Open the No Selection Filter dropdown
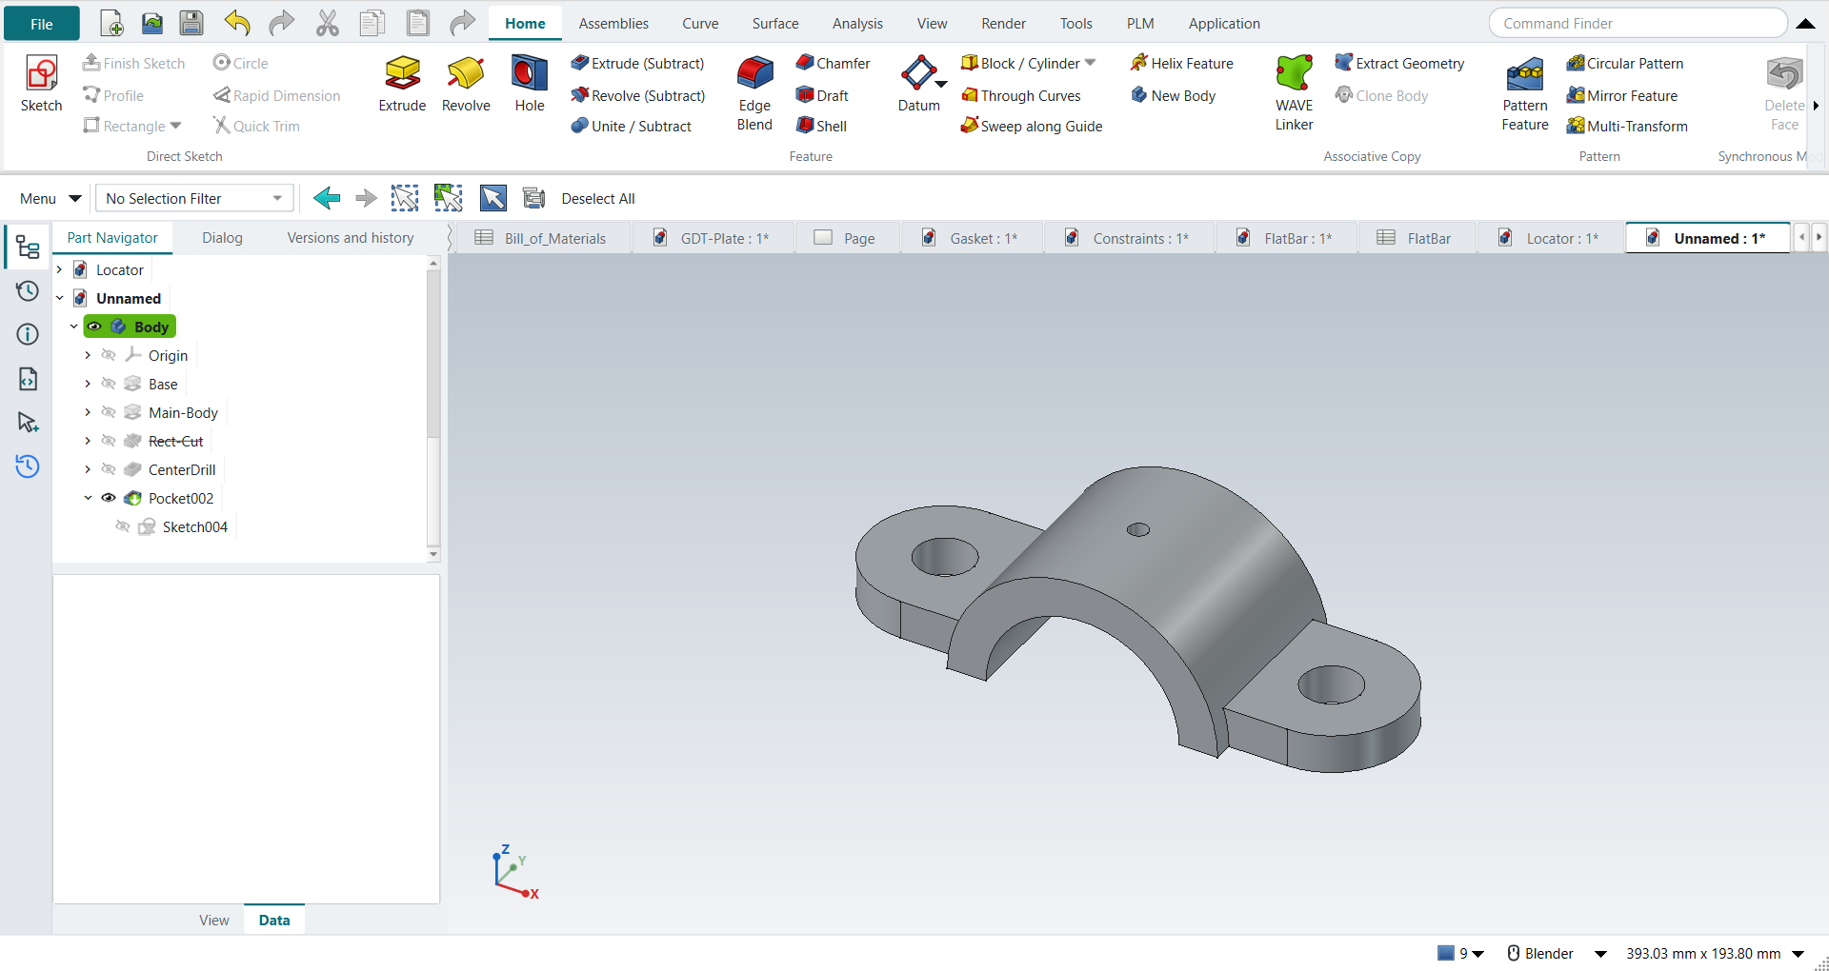The height and width of the screenshot is (971, 1829). click(194, 198)
